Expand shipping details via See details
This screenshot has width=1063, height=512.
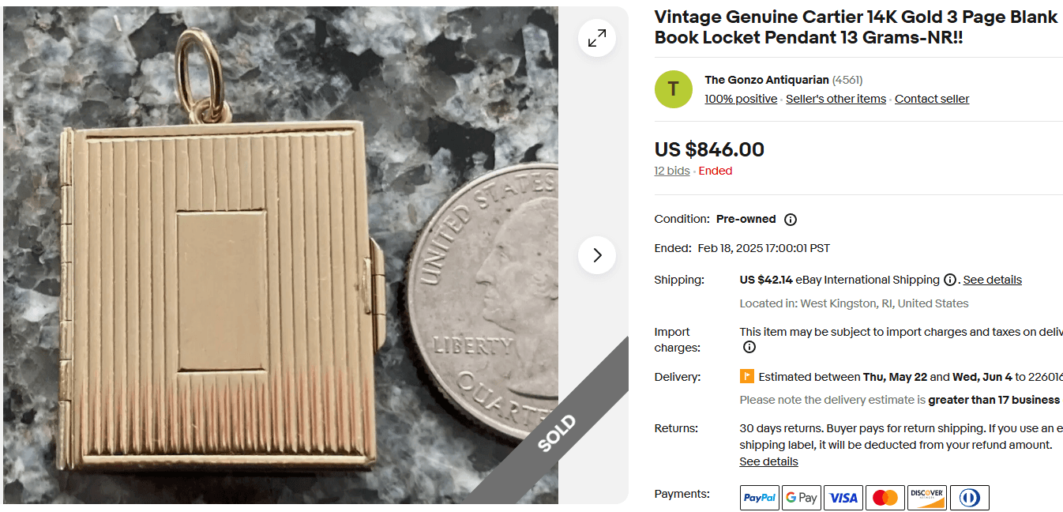992,279
